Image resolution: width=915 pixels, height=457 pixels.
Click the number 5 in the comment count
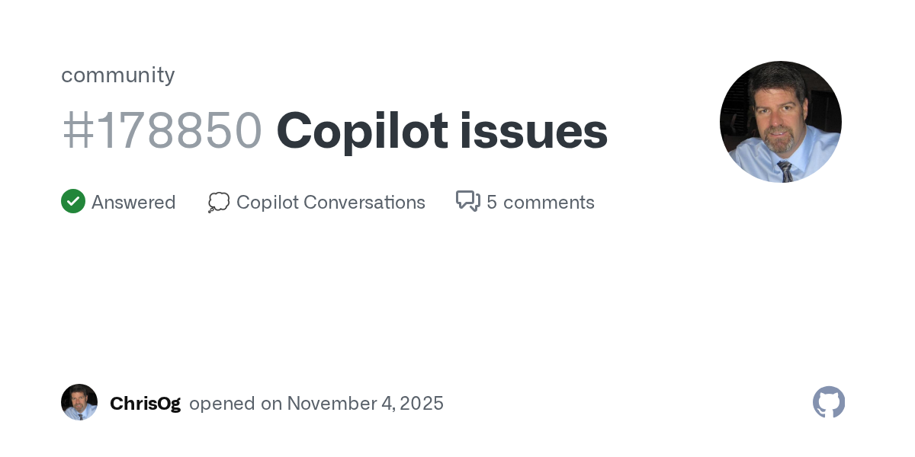pyautogui.click(x=492, y=203)
